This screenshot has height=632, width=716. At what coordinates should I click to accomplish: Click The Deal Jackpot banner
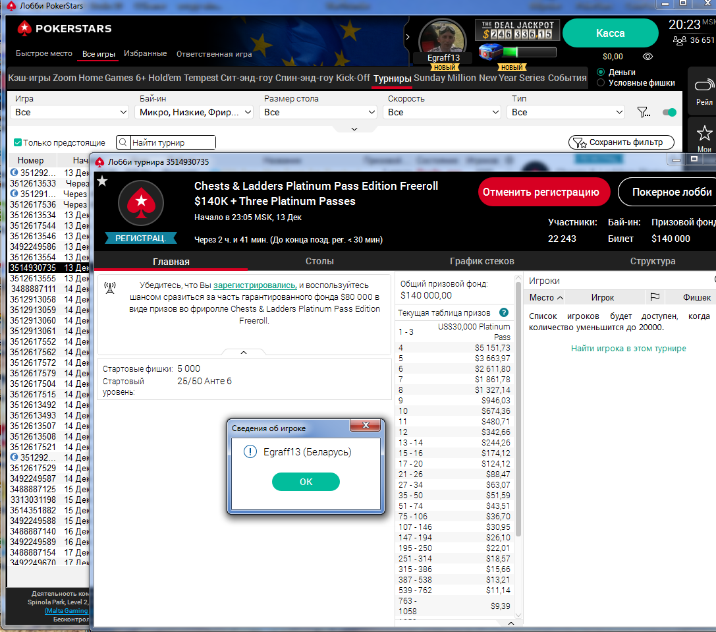[517, 30]
